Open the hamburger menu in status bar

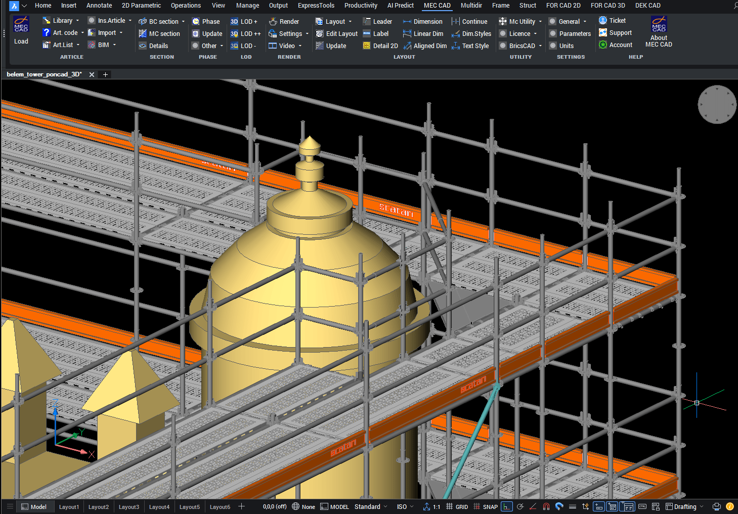pos(10,506)
